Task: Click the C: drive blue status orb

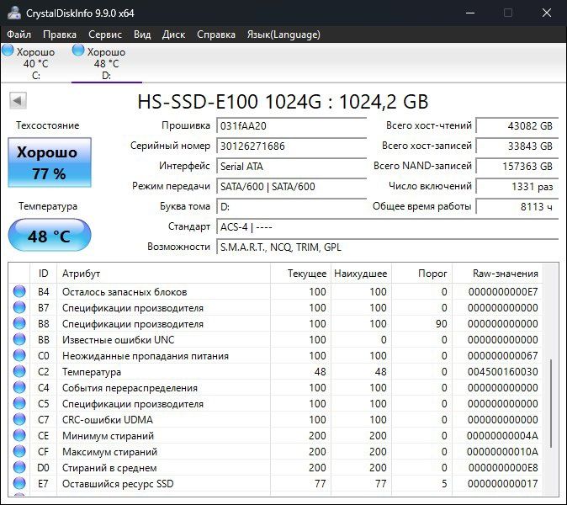Action: click(8, 50)
